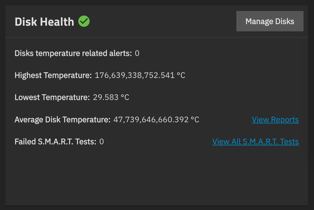314x210 pixels.
Task: Open View All S.M.A.R.T. Tests link
Action: (256, 142)
